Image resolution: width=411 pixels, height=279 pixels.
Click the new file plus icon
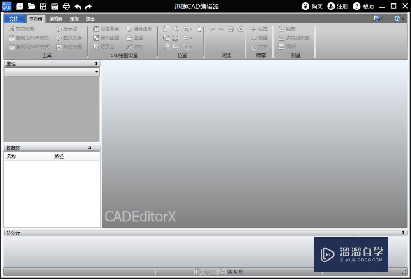20,6
